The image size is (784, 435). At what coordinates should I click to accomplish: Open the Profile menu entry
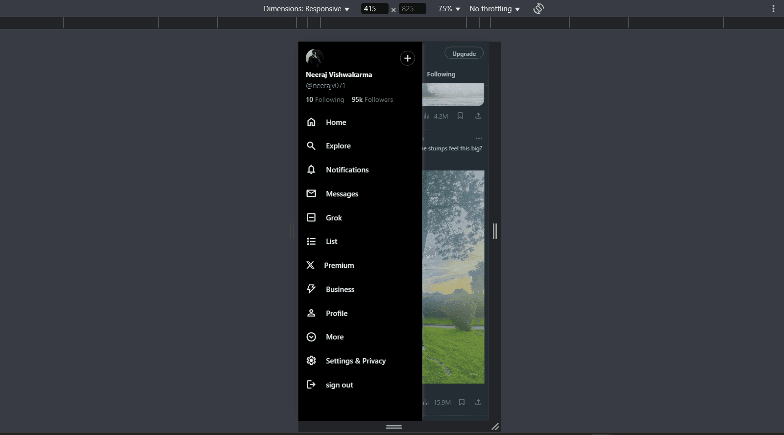(337, 314)
